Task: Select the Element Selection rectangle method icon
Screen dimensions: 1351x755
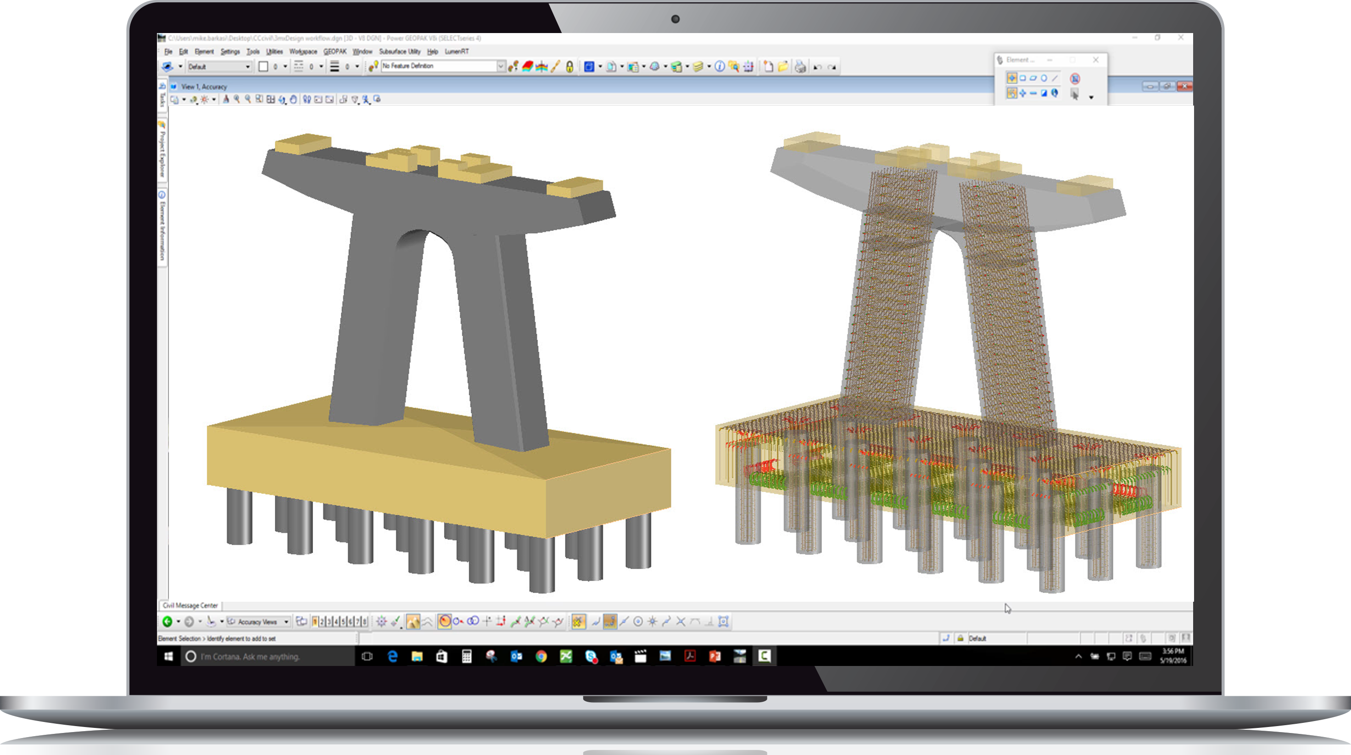Action: 1022,78
